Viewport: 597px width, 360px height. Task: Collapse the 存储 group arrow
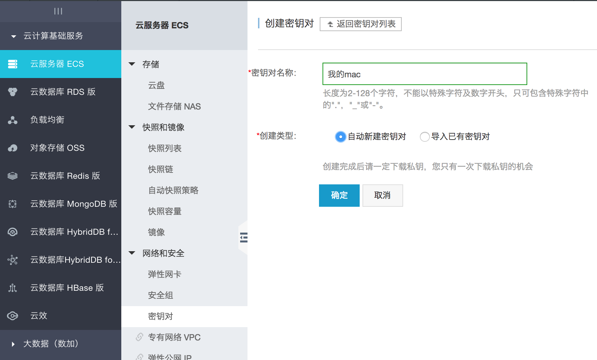[132, 64]
